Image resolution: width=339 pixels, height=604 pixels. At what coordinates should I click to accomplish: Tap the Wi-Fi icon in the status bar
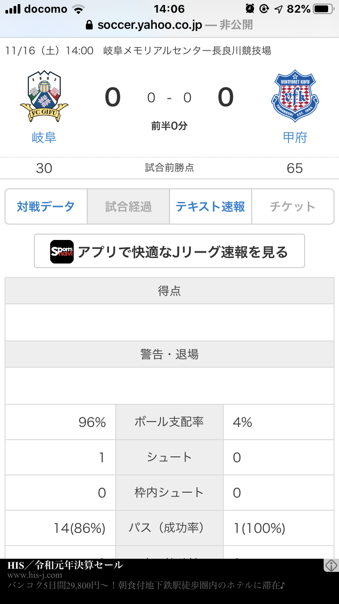point(79,9)
